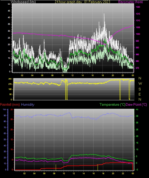
Task: Click the wind direction drop near hour 10
Action: click(x=66, y=90)
